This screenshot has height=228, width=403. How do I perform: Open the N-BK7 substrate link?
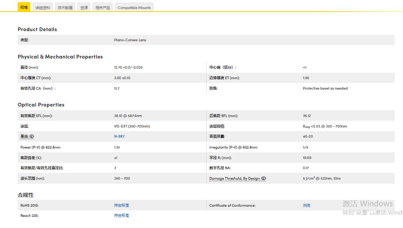119,136
